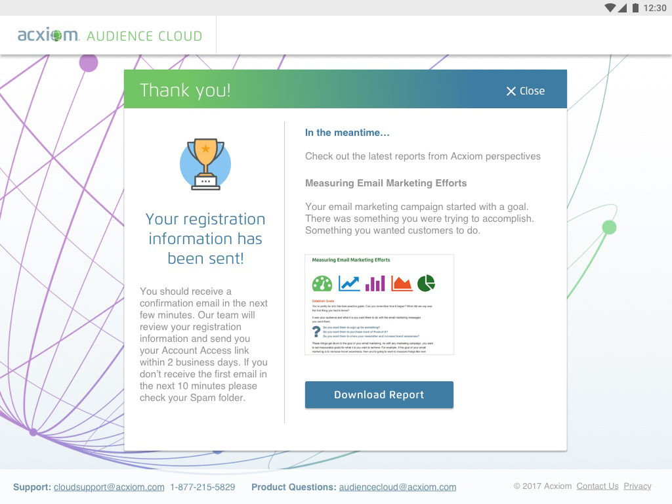This screenshot has height=504, width=672.
Task: Click the trophy icon
Action: (x=205, y=164)
